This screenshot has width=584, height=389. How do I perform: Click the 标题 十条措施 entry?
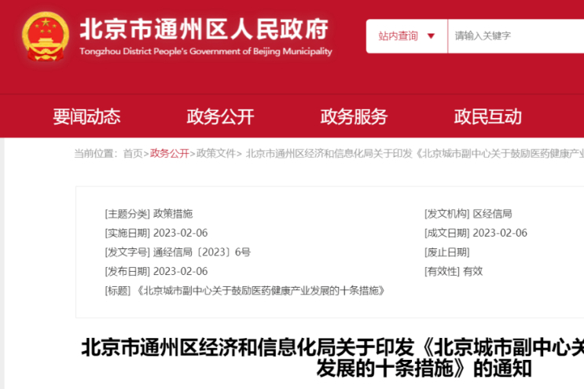point(245,290)
